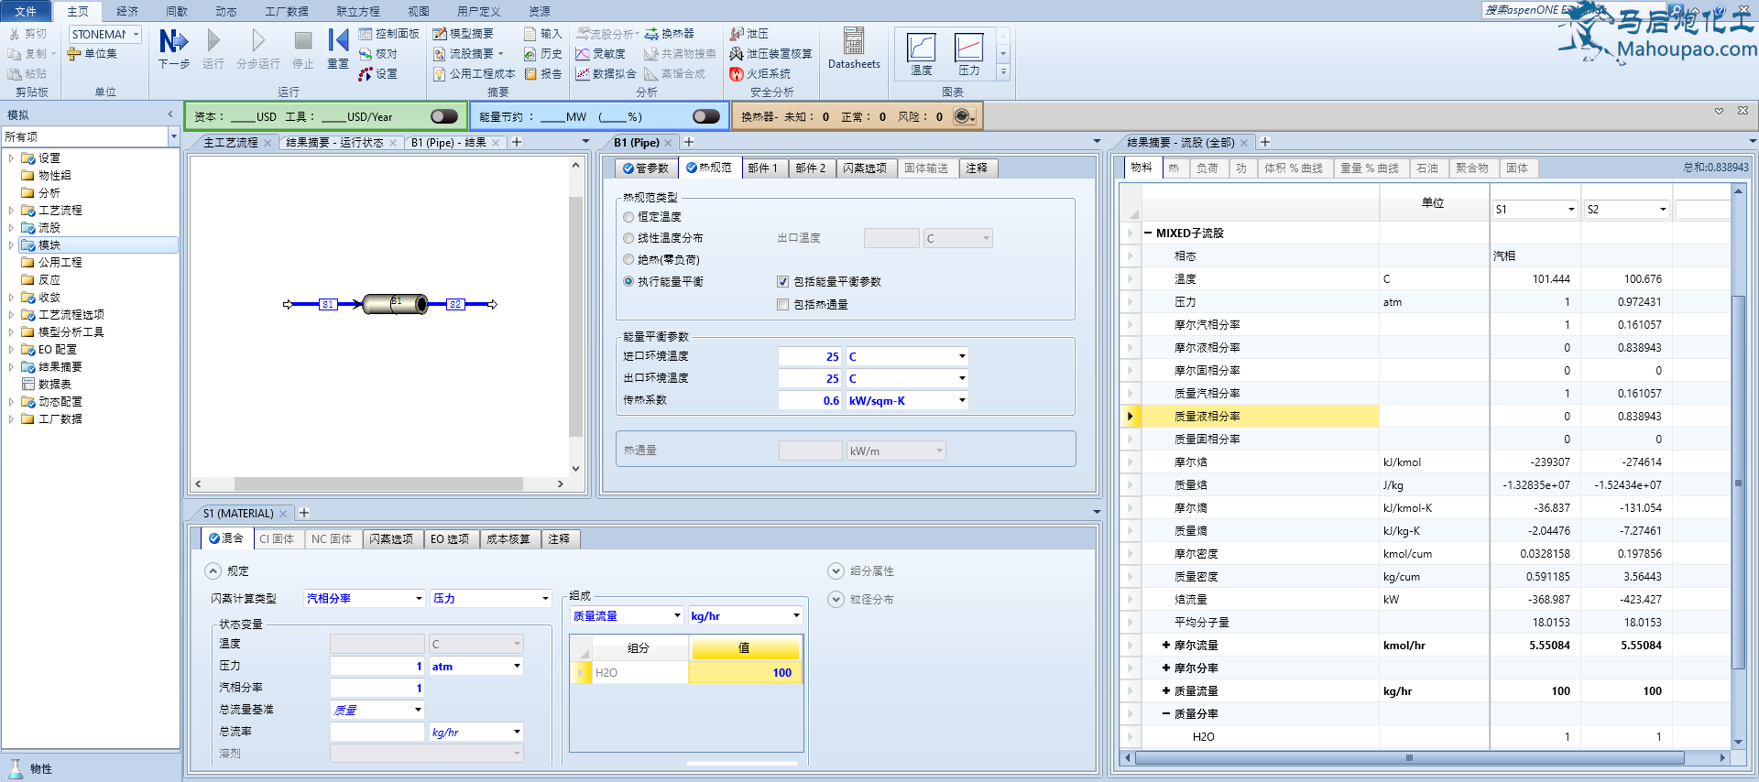Click the 运行 (Run) play icon
The image size is (1759, 782).
213,41
